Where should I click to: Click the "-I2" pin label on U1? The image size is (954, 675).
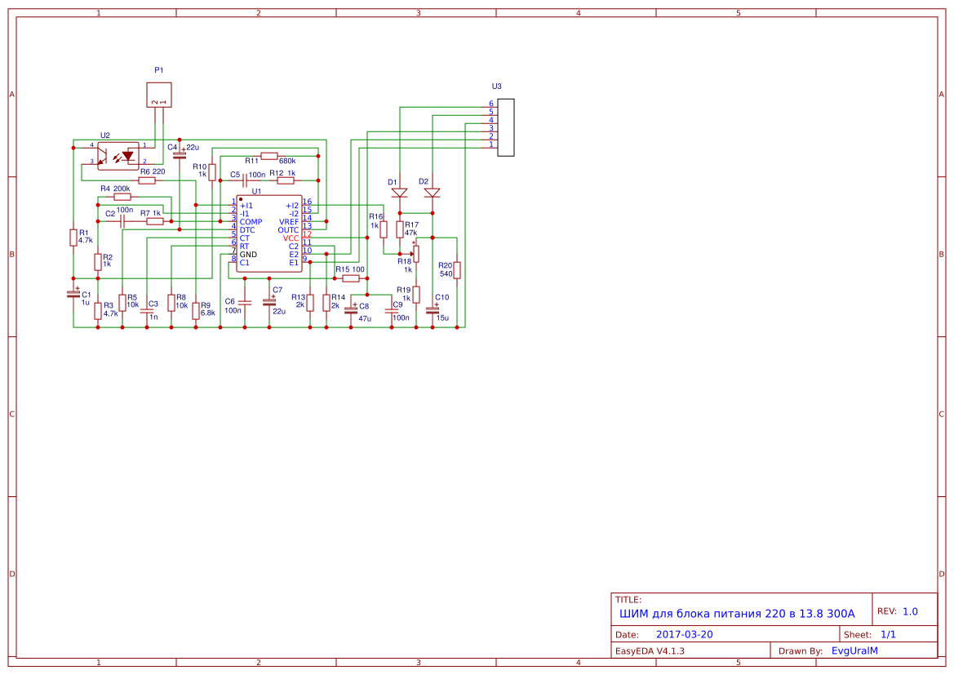click(x=293, y=214)
